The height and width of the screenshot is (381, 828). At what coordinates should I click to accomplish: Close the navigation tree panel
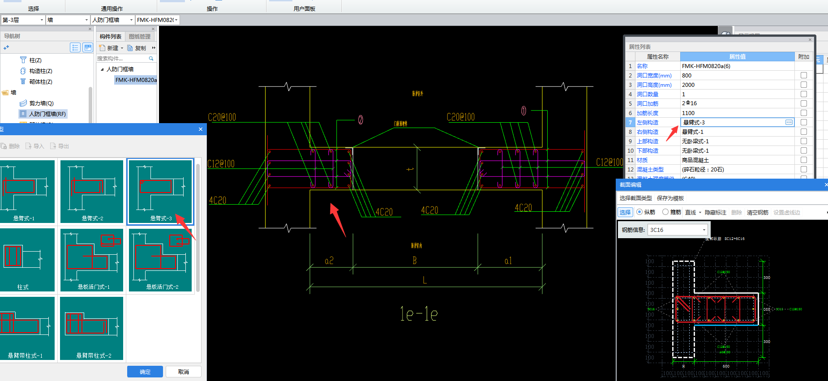pos(90,29)
